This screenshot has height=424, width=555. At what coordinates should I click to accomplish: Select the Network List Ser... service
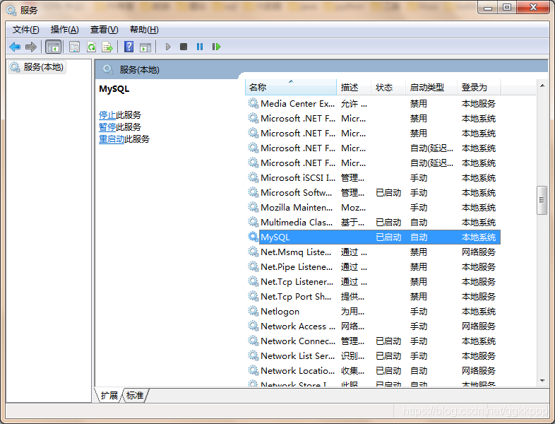click(374, 356)
